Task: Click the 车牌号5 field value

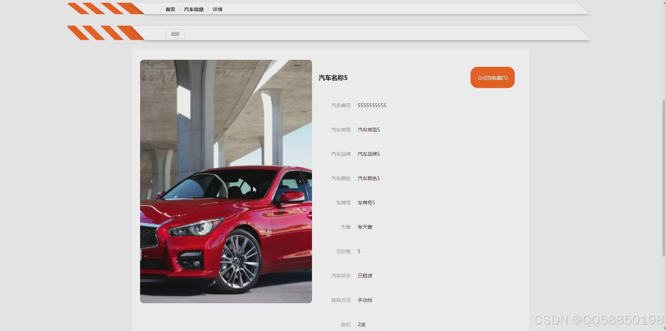Action: pos(366,202)
